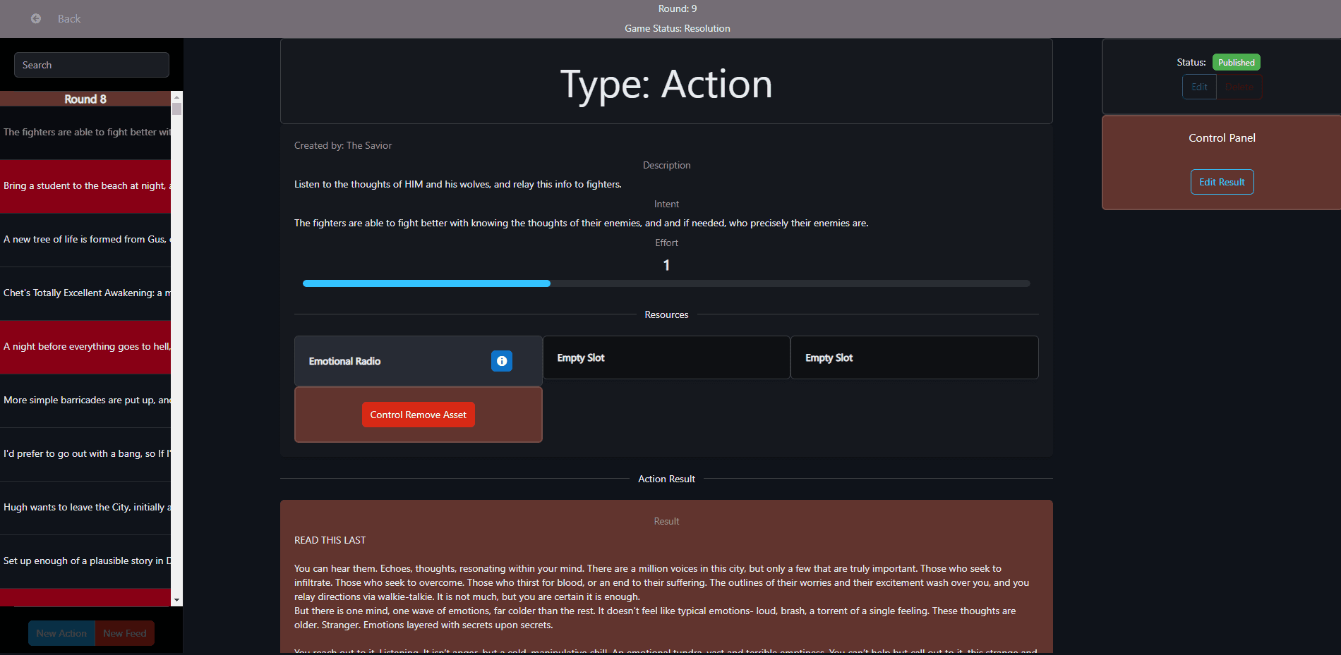This screenshot has width=1341, height=655.
Task: Click the New Feed button
Action: (125, 633)
